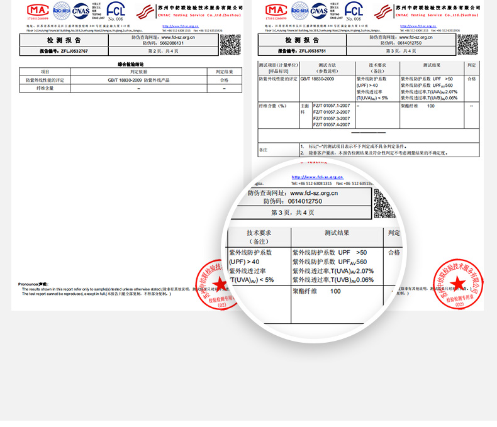Click the round red stamp on report ZFLJ0535751
Screen dimensions: 497x427
tap(458, 284)
